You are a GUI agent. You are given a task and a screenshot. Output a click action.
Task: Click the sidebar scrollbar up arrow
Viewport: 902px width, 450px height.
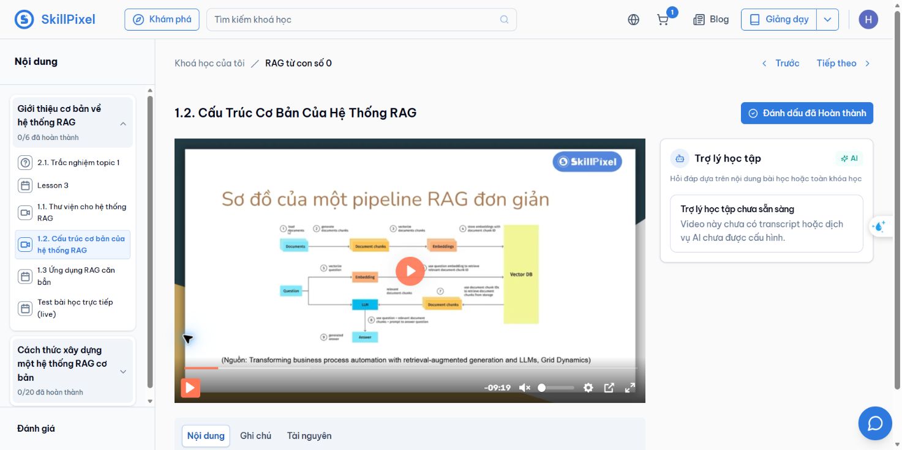(x=151, y=90)
